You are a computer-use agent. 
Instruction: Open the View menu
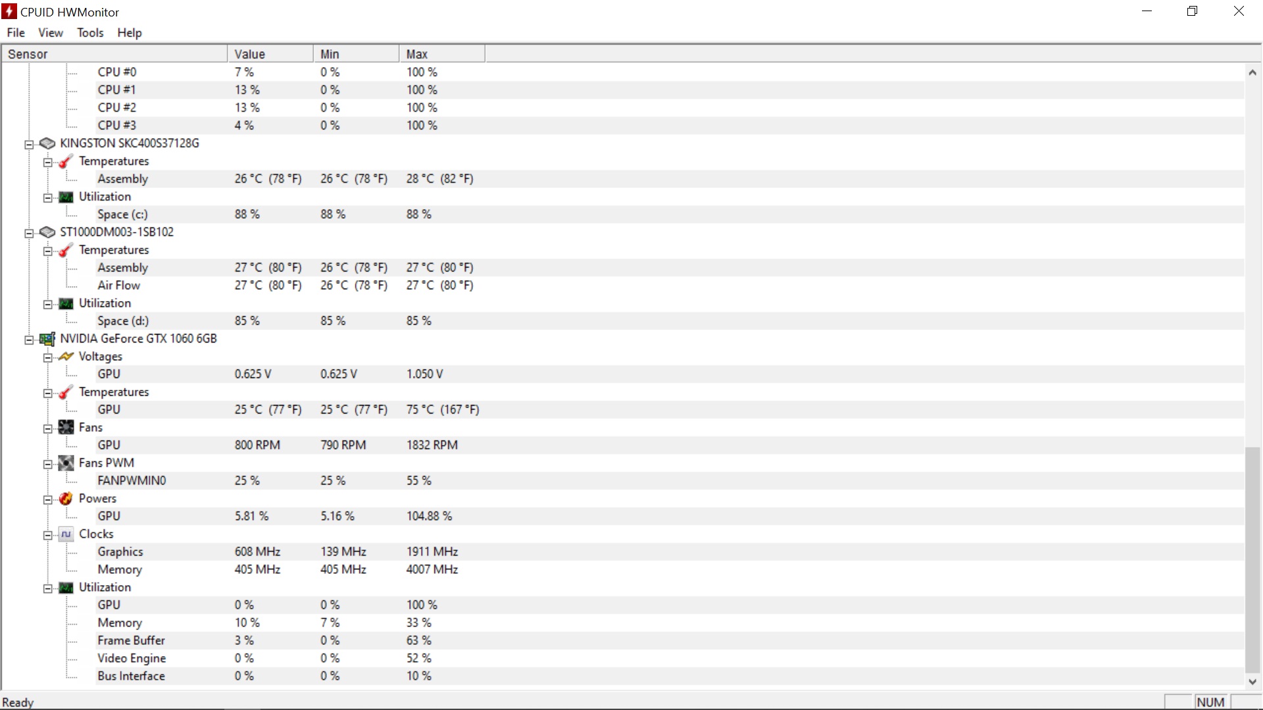click(x=51, y=32)
